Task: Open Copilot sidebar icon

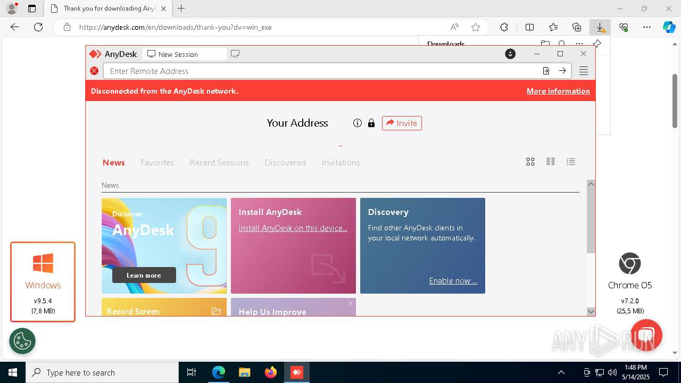Action: point(669,27)
